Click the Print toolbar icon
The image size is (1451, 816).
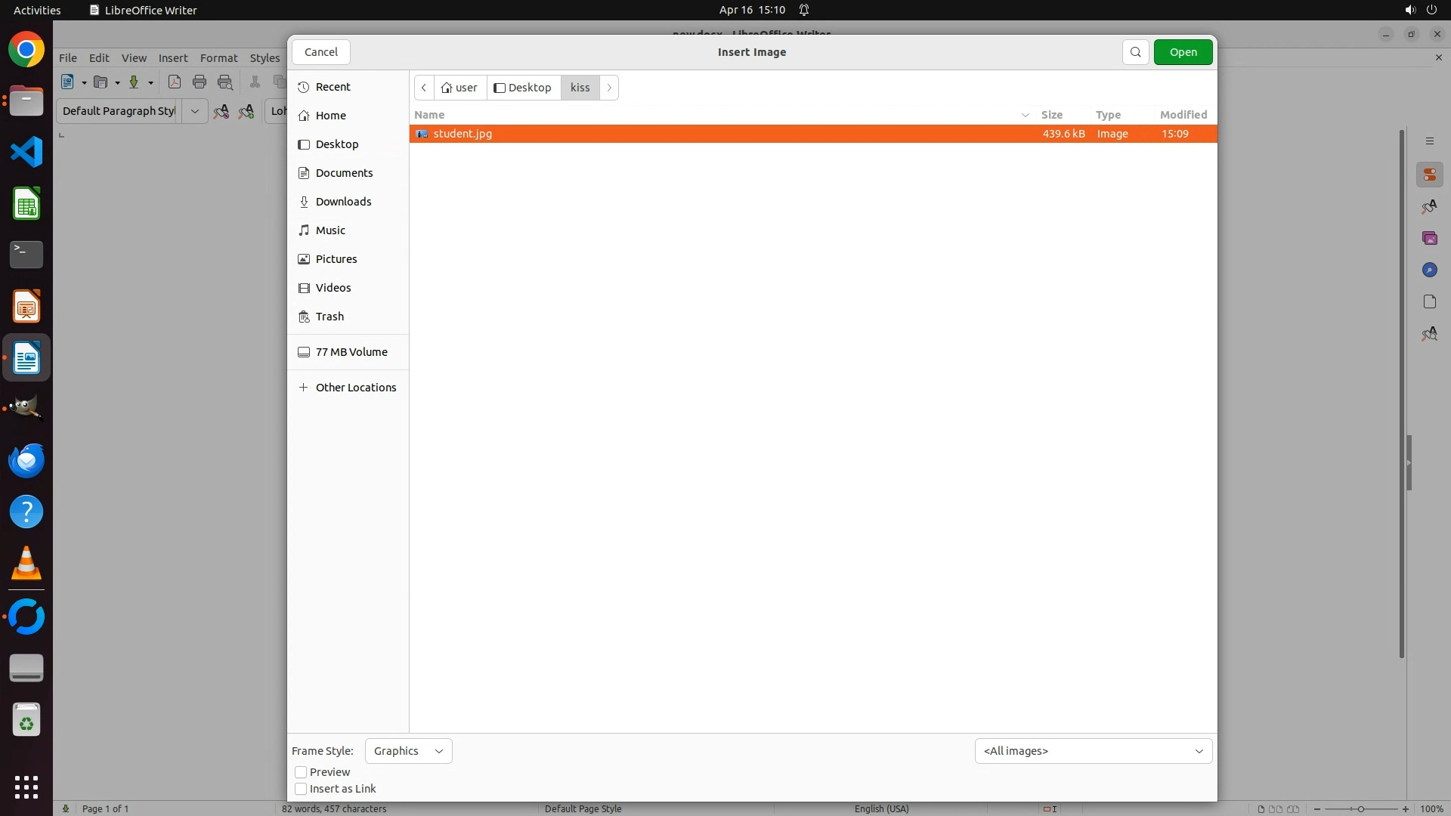200,82
